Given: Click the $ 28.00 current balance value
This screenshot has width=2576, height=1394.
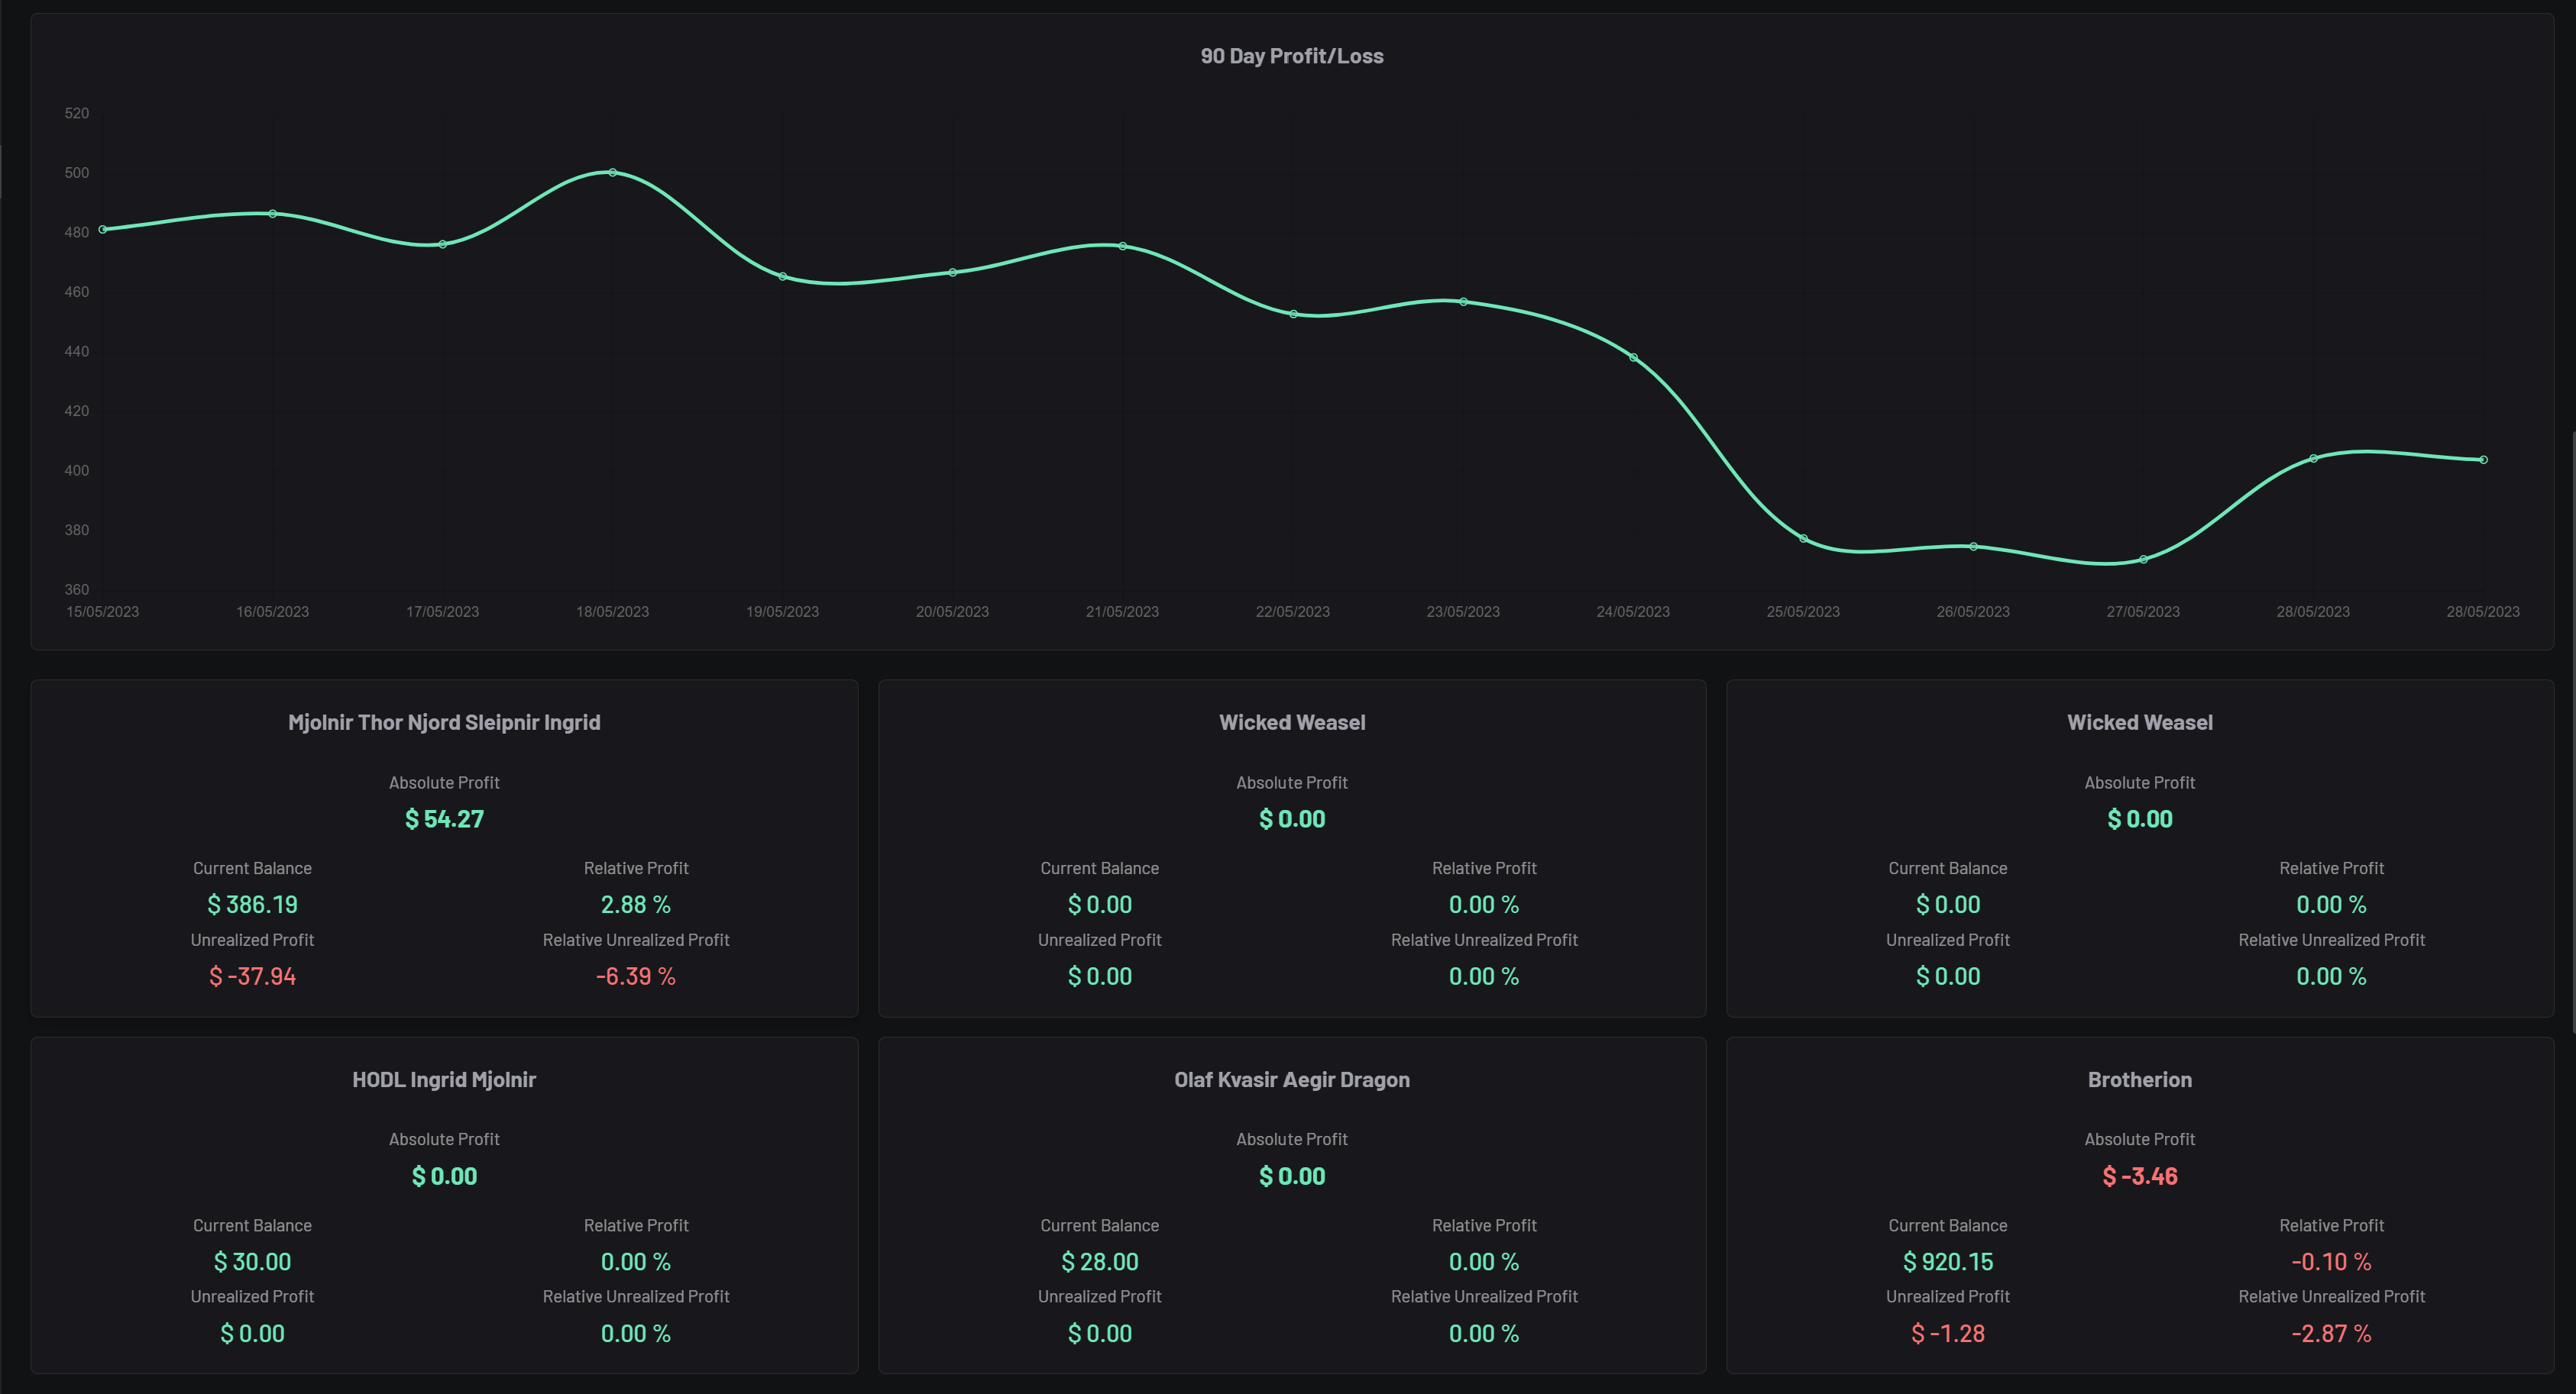Looking at the screenshot, I should coord(1099,1262).
